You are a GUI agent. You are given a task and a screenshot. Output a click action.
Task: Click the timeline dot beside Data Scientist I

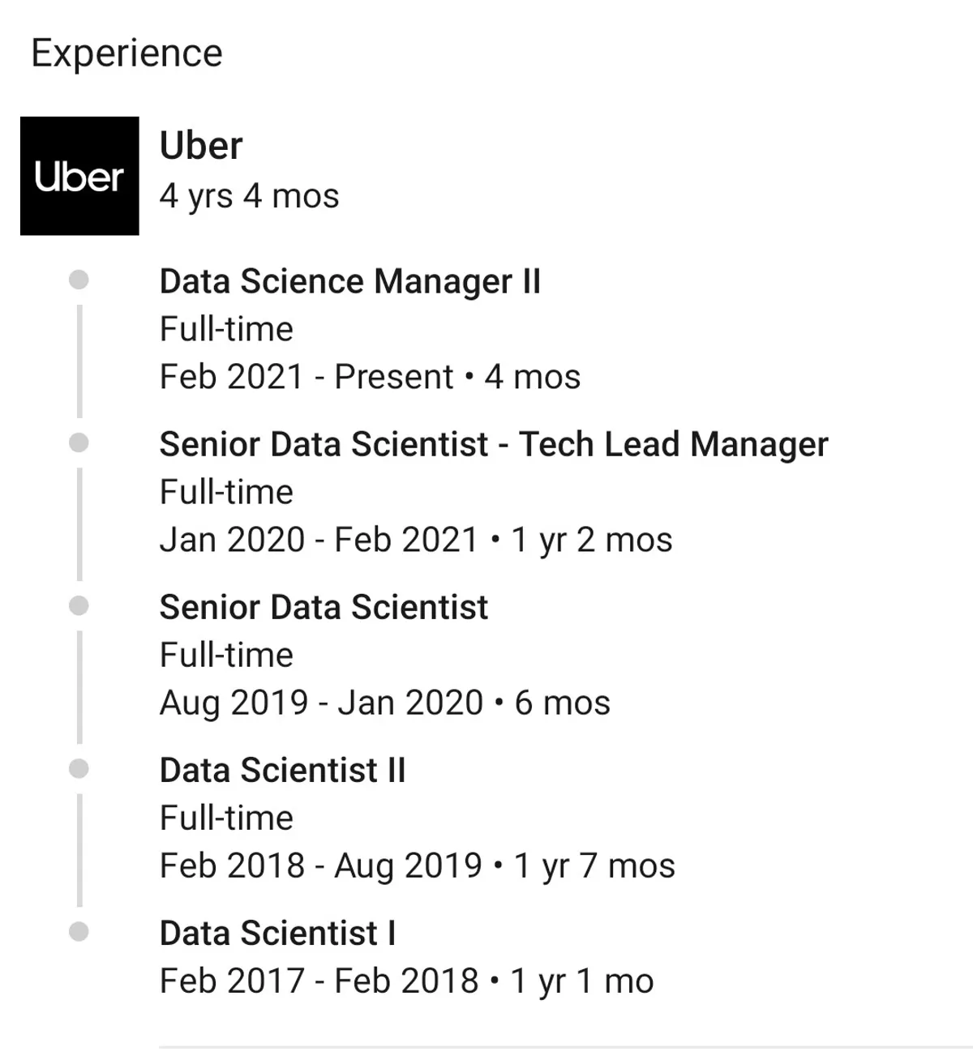coord(79,932)
